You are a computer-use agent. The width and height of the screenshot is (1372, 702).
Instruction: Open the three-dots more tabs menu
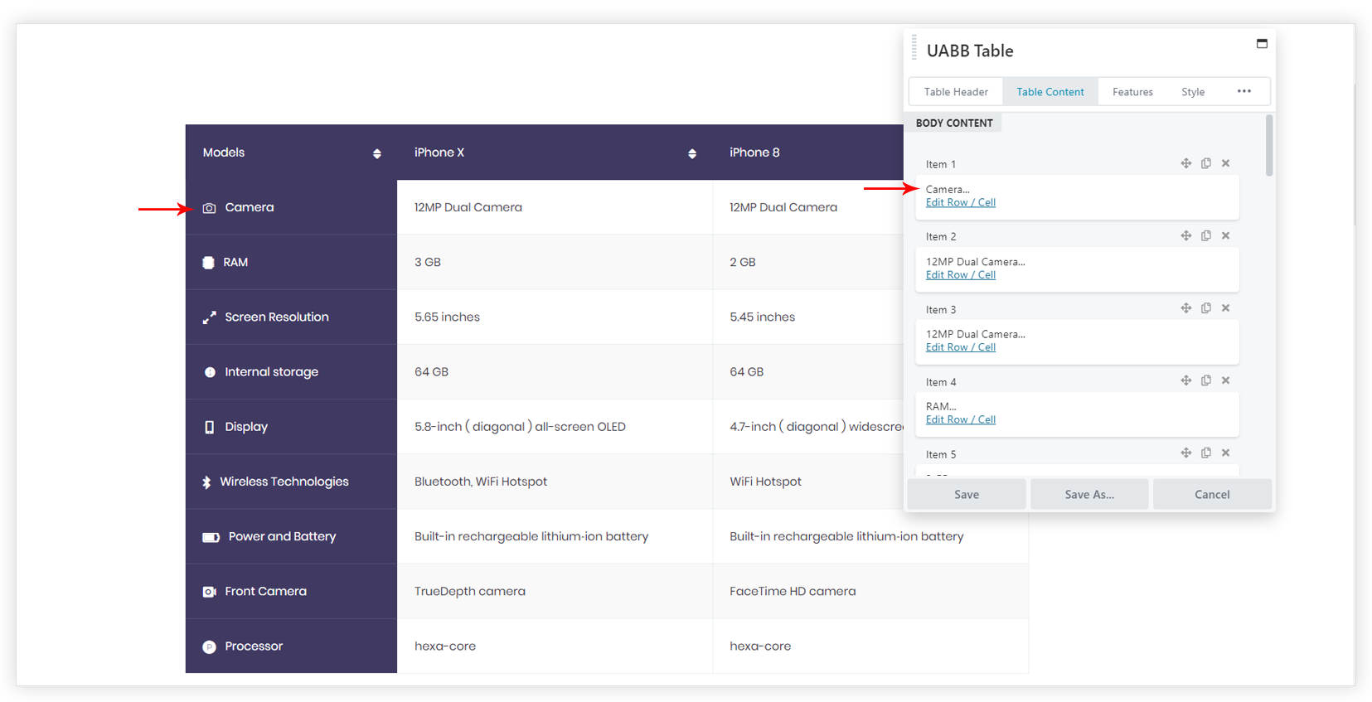click(1244, 91)
